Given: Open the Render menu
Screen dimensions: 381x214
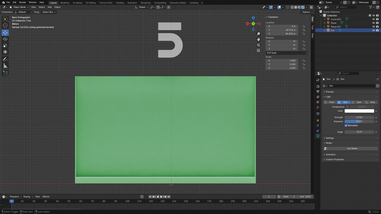Looking at the screenshot, I should click(x=23, y=2).
